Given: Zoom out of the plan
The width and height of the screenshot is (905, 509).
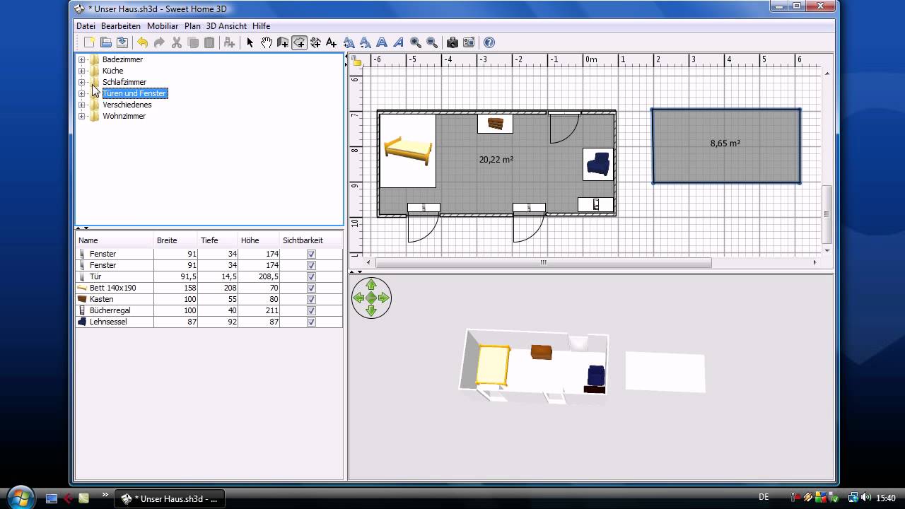Looking at the screenshot, I should pyautogui.click(x=432, y=42).
